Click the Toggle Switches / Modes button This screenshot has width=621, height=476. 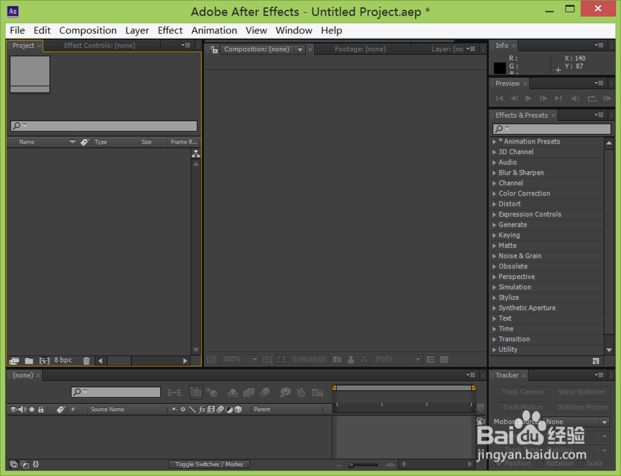pos(209,464)
